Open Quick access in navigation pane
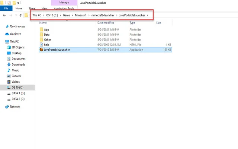238x149 pixels. click(x=17, y=26)
